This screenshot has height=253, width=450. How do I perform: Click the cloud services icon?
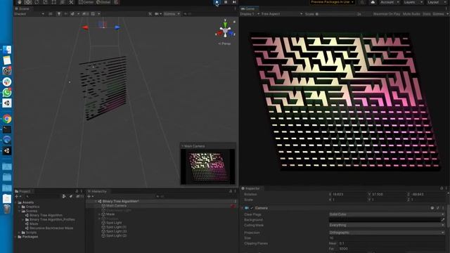point(373,2)
